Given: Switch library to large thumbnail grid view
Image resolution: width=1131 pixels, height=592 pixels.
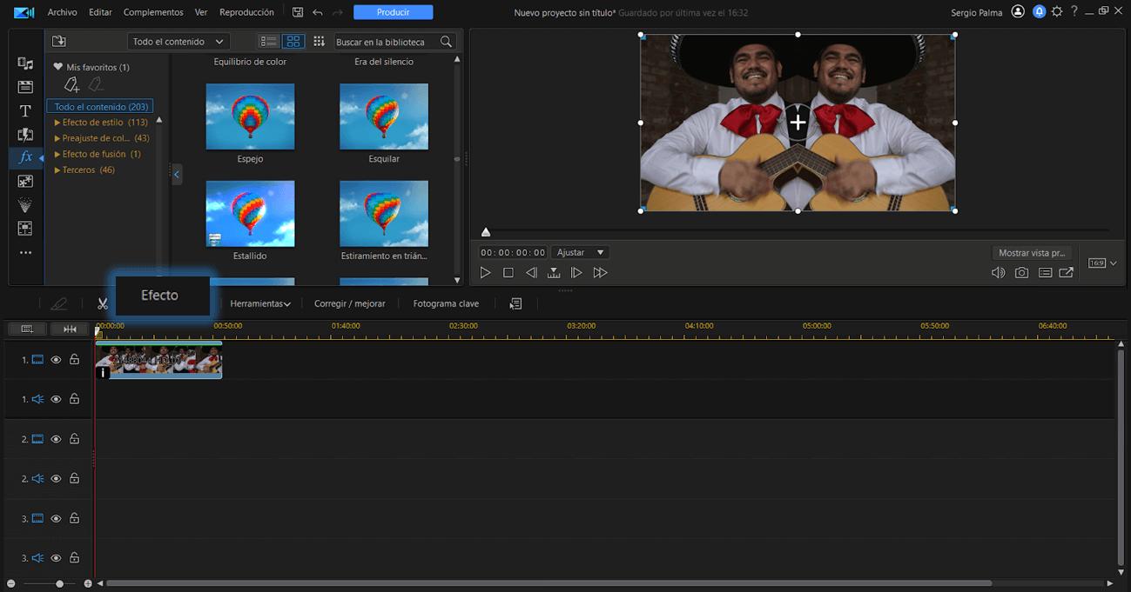Looking at the screenshot, I should tap(293, 42).
